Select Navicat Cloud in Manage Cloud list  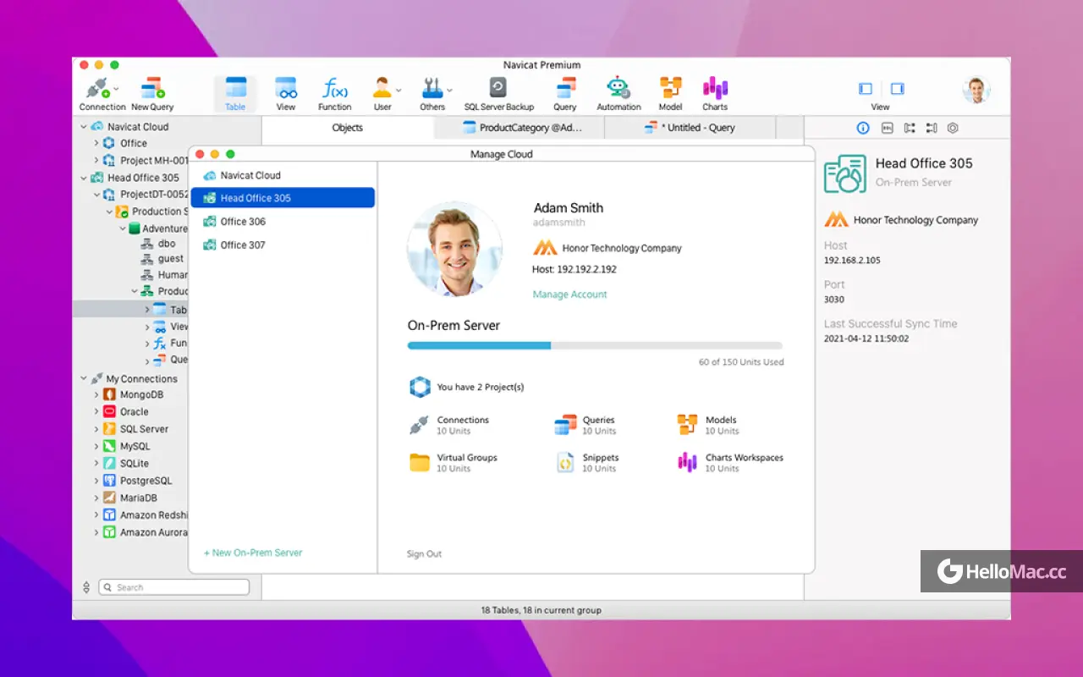click(283, 175)
